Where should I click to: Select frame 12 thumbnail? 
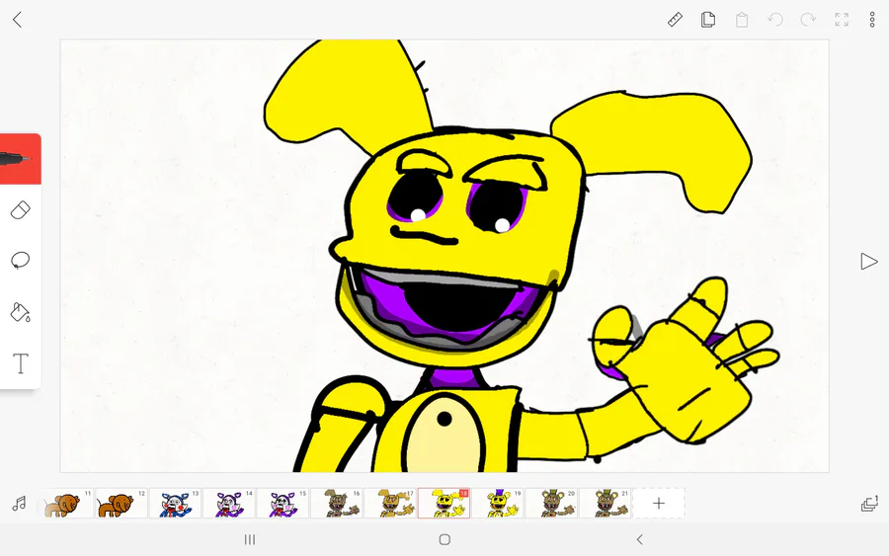[121, 503]
